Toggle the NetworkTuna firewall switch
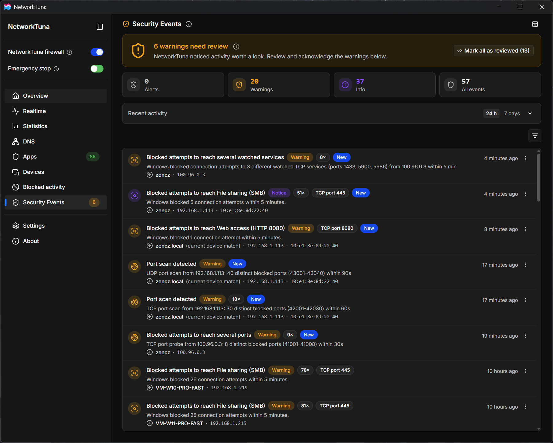 pos(97,52)
